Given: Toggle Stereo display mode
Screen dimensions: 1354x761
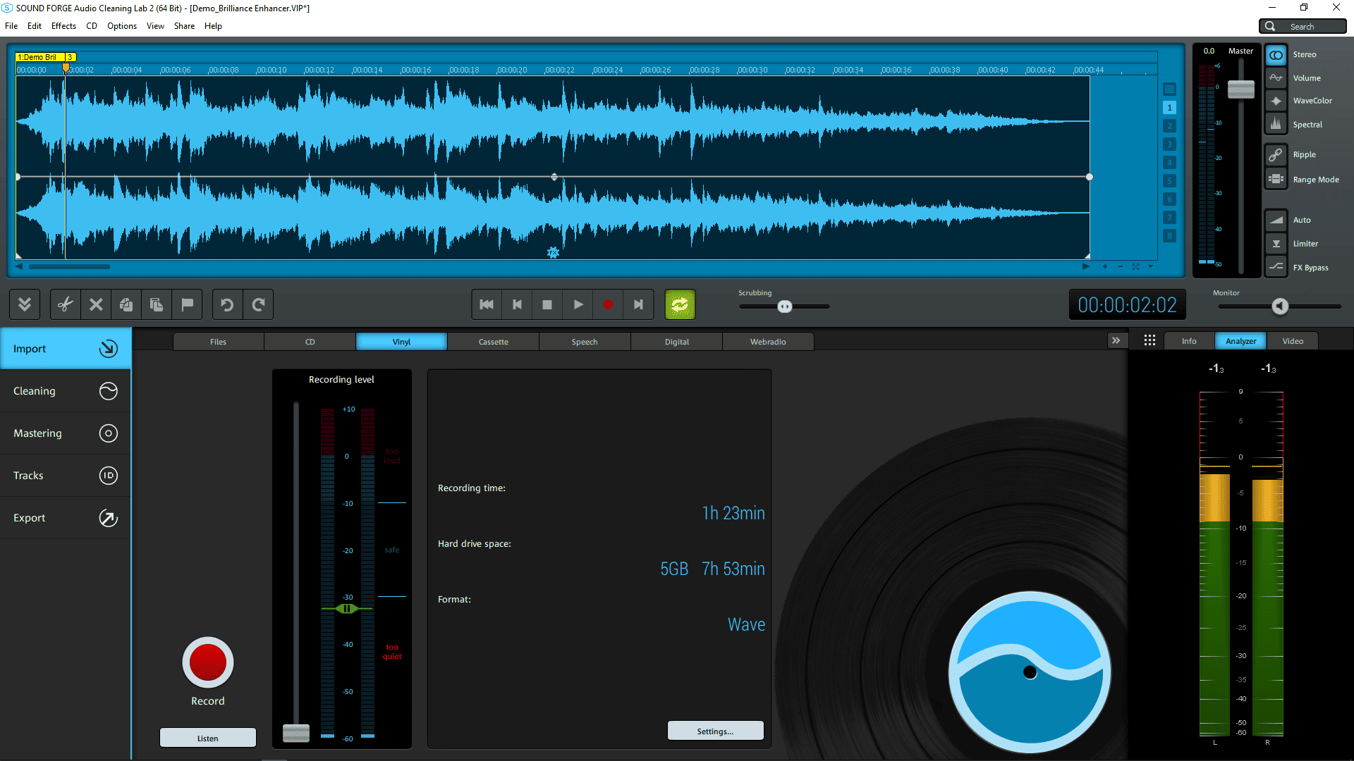Looking at the screenshot, I should click(1276, 55).
